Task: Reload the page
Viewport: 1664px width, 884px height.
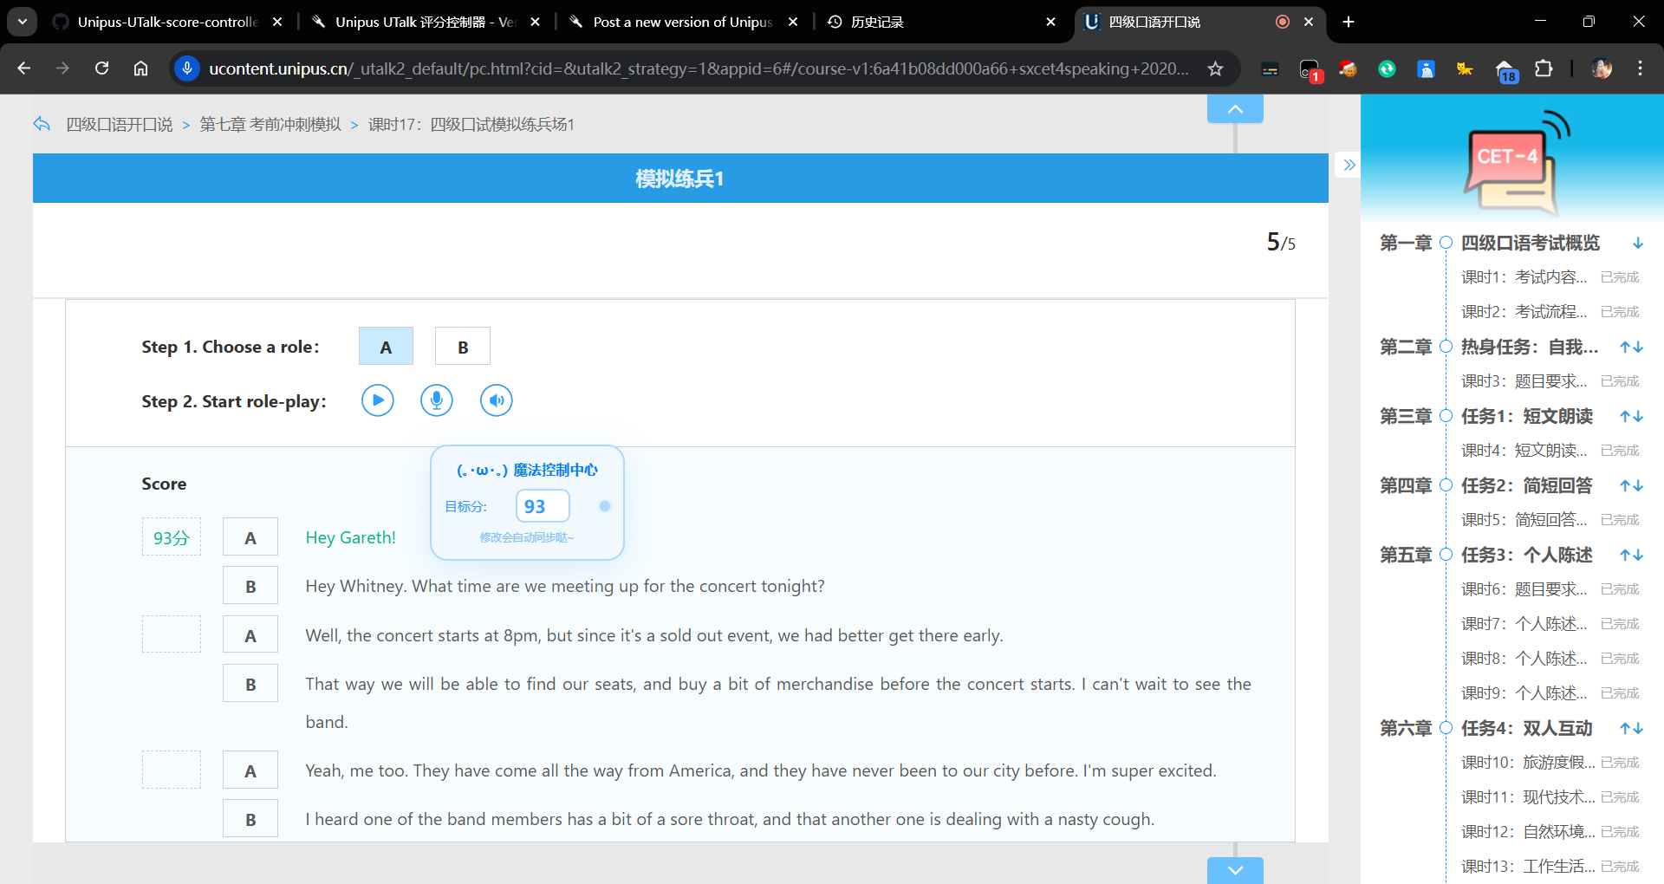Action: click(x=101, y=68)
